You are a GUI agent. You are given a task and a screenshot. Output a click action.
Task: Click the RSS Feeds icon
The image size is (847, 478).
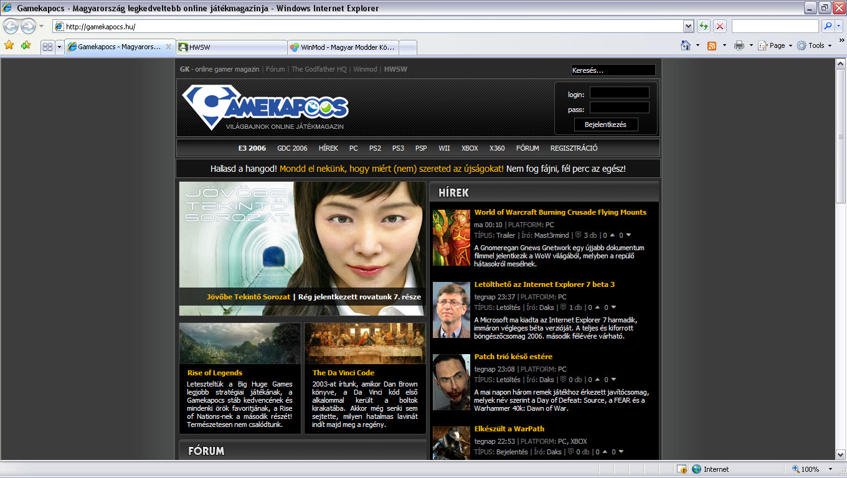pos(712,45)
